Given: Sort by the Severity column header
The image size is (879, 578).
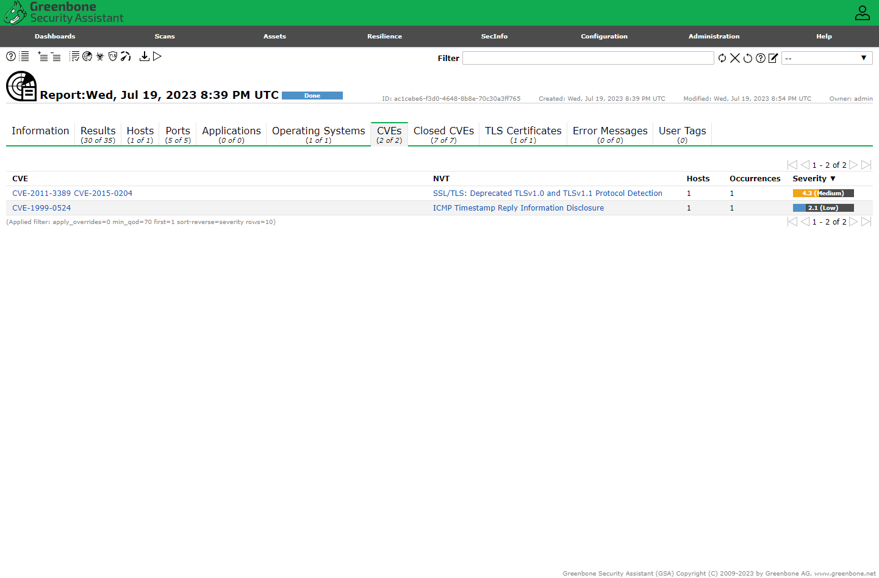Looking at the screenshot, I should pyautogui.click(x=814, y=178).
